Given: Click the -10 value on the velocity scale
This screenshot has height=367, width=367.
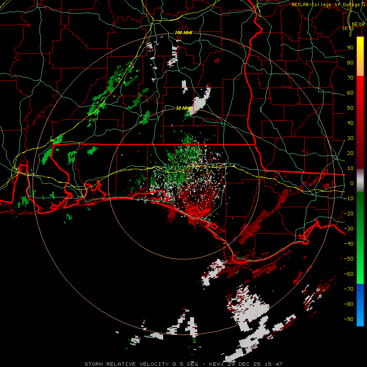Looking at the screenshot, I should (x=349, y=199).
